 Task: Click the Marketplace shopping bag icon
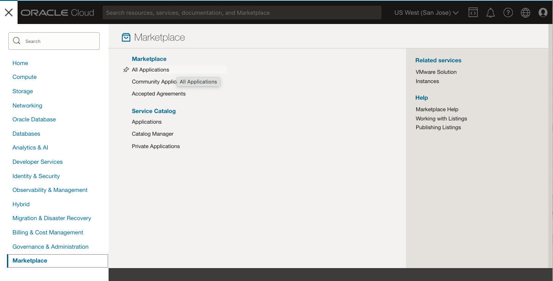126,37
